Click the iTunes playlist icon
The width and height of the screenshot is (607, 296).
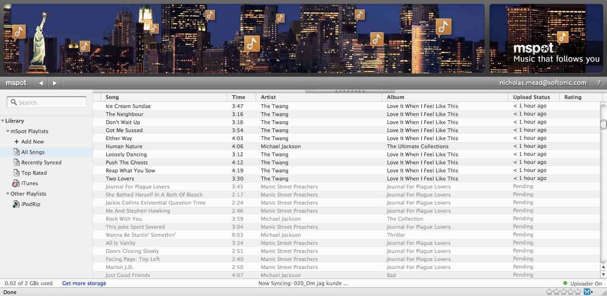pyautogui.click(x=16, y=183)
